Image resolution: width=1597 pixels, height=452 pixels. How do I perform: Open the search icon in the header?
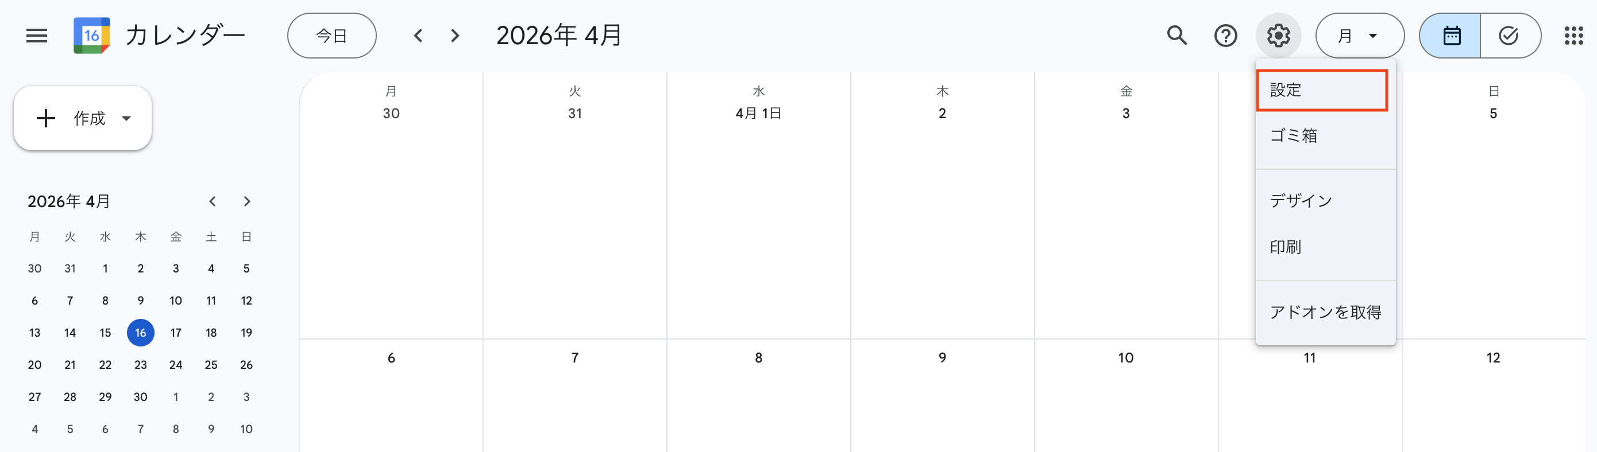1176,36
